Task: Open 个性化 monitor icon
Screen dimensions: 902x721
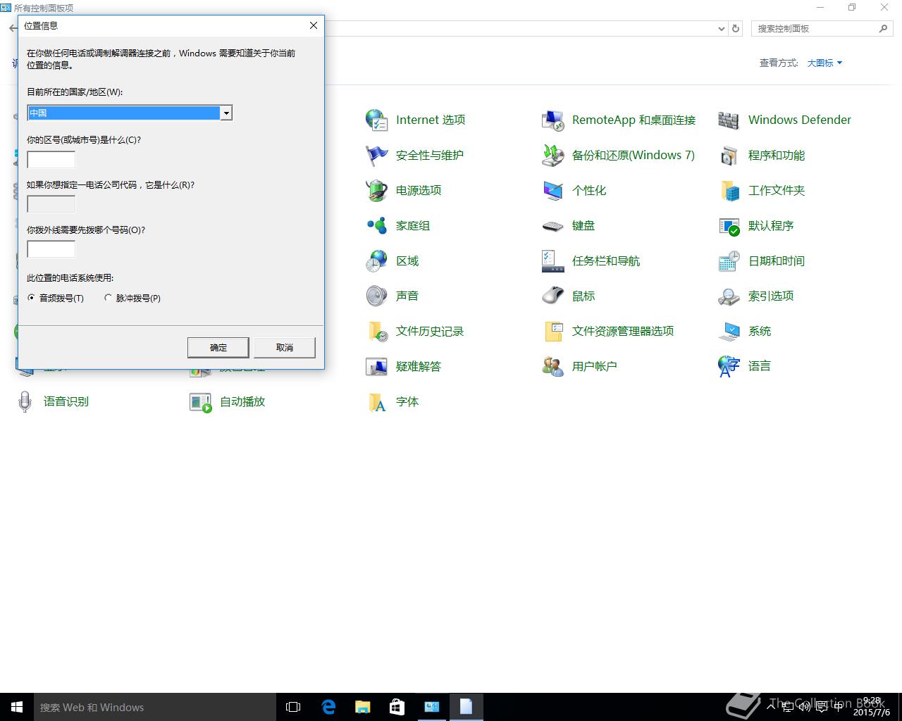Action: pos(552,190)
